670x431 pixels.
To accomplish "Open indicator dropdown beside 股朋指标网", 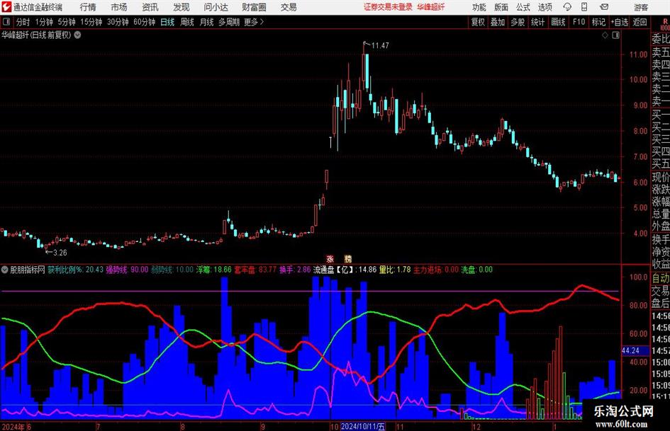I will pyautogui.click(x=5, y=269).
